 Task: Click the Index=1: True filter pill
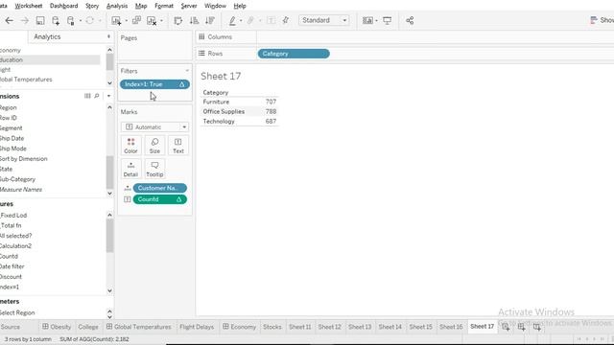pos(154,84)
